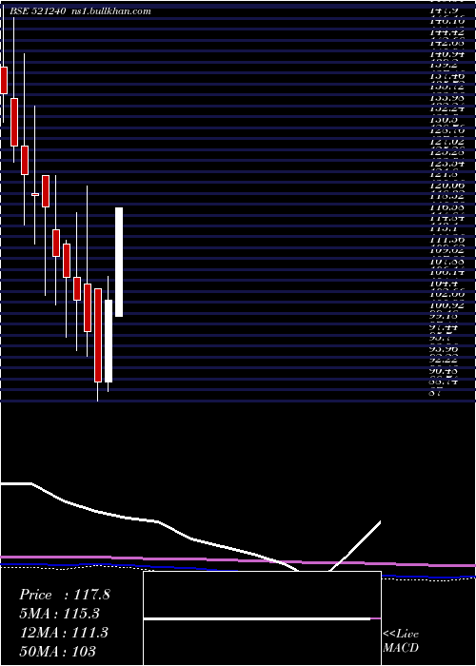Open the ns1.bullkhan.com source text
Screen dimensions: 476x666
coord(111,11)
